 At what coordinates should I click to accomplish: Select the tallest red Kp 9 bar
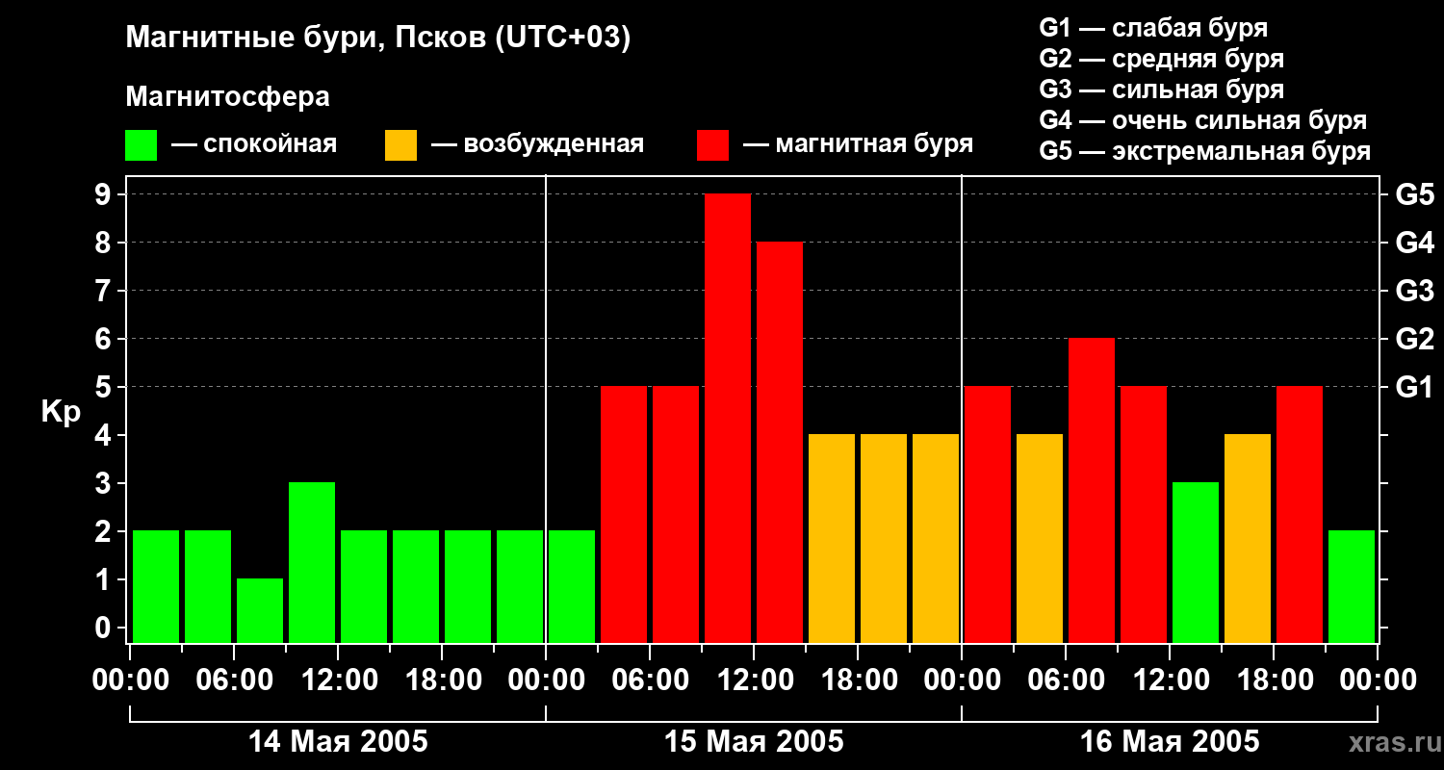pyautogui.click(x=728, y=419)
